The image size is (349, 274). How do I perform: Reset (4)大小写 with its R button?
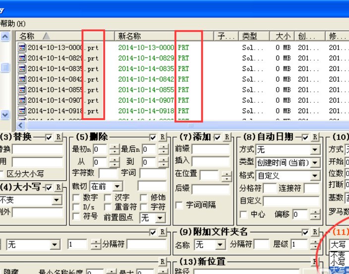point(58,187)
